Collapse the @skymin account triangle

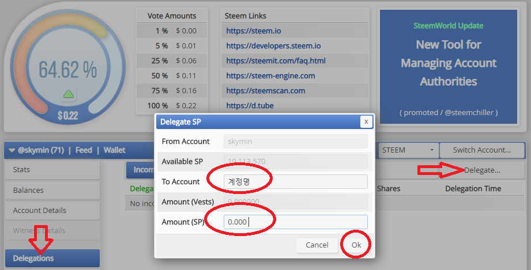click(x=12, y=150)
